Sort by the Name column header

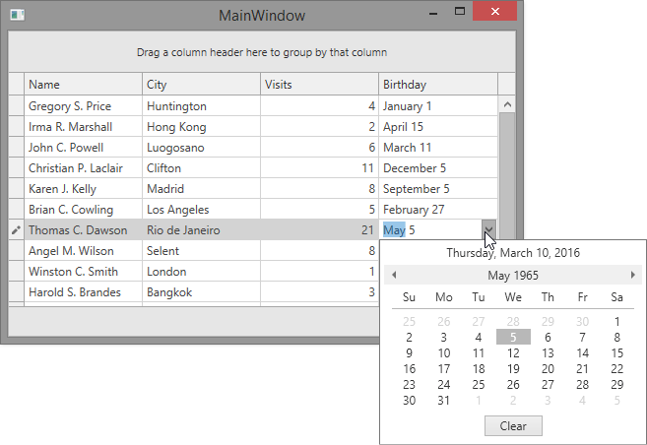pyautogui.click(x=83, y=85)
